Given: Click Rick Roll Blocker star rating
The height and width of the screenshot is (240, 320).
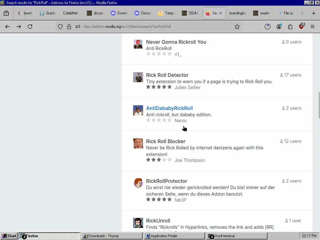Looking at the screenshot, I should 159,160.
